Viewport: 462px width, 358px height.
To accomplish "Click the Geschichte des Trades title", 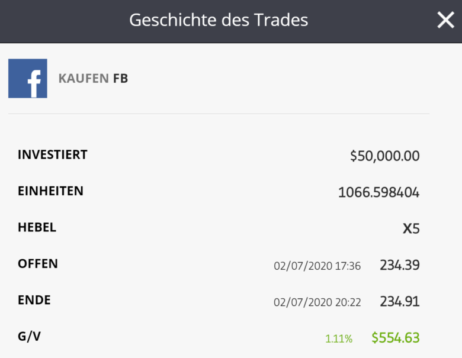I will tap(219, 20).
